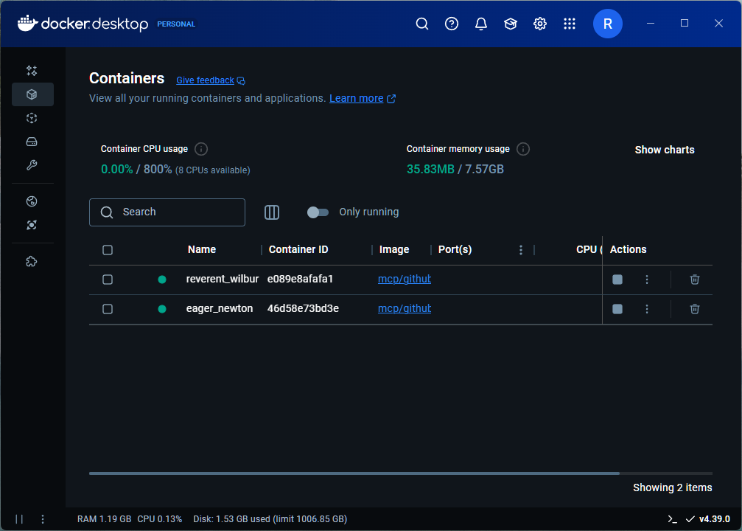Select the eager_newton container checkbox

[108, 308]
